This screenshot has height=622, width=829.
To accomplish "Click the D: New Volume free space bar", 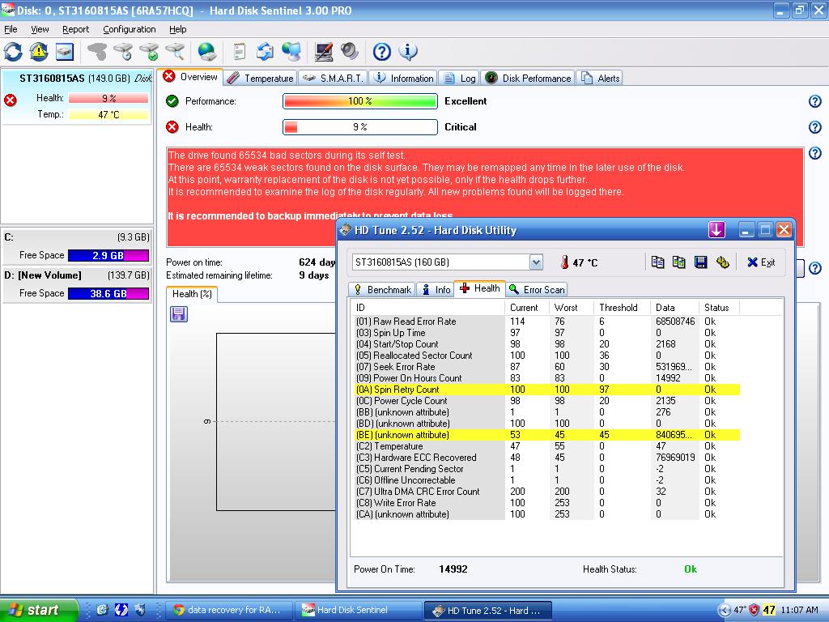I will (x=108, y=293).
